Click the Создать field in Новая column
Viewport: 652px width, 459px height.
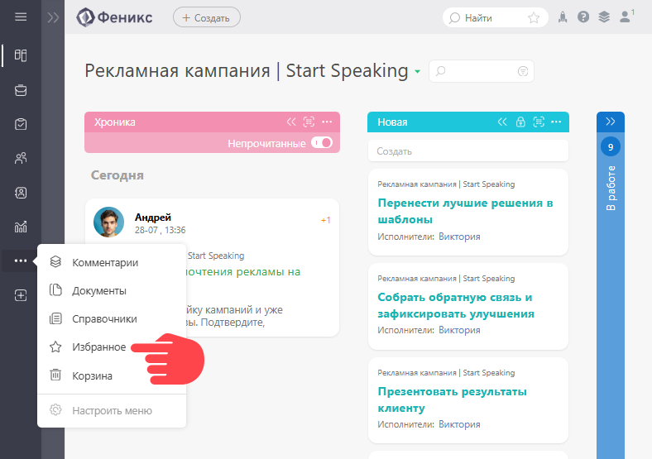pos(468,151)
